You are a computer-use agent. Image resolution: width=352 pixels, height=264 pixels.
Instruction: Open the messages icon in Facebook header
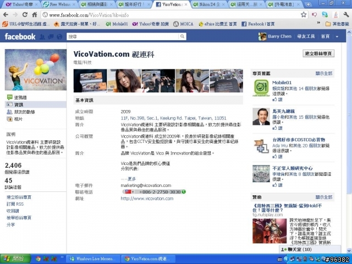pos(51,37)
